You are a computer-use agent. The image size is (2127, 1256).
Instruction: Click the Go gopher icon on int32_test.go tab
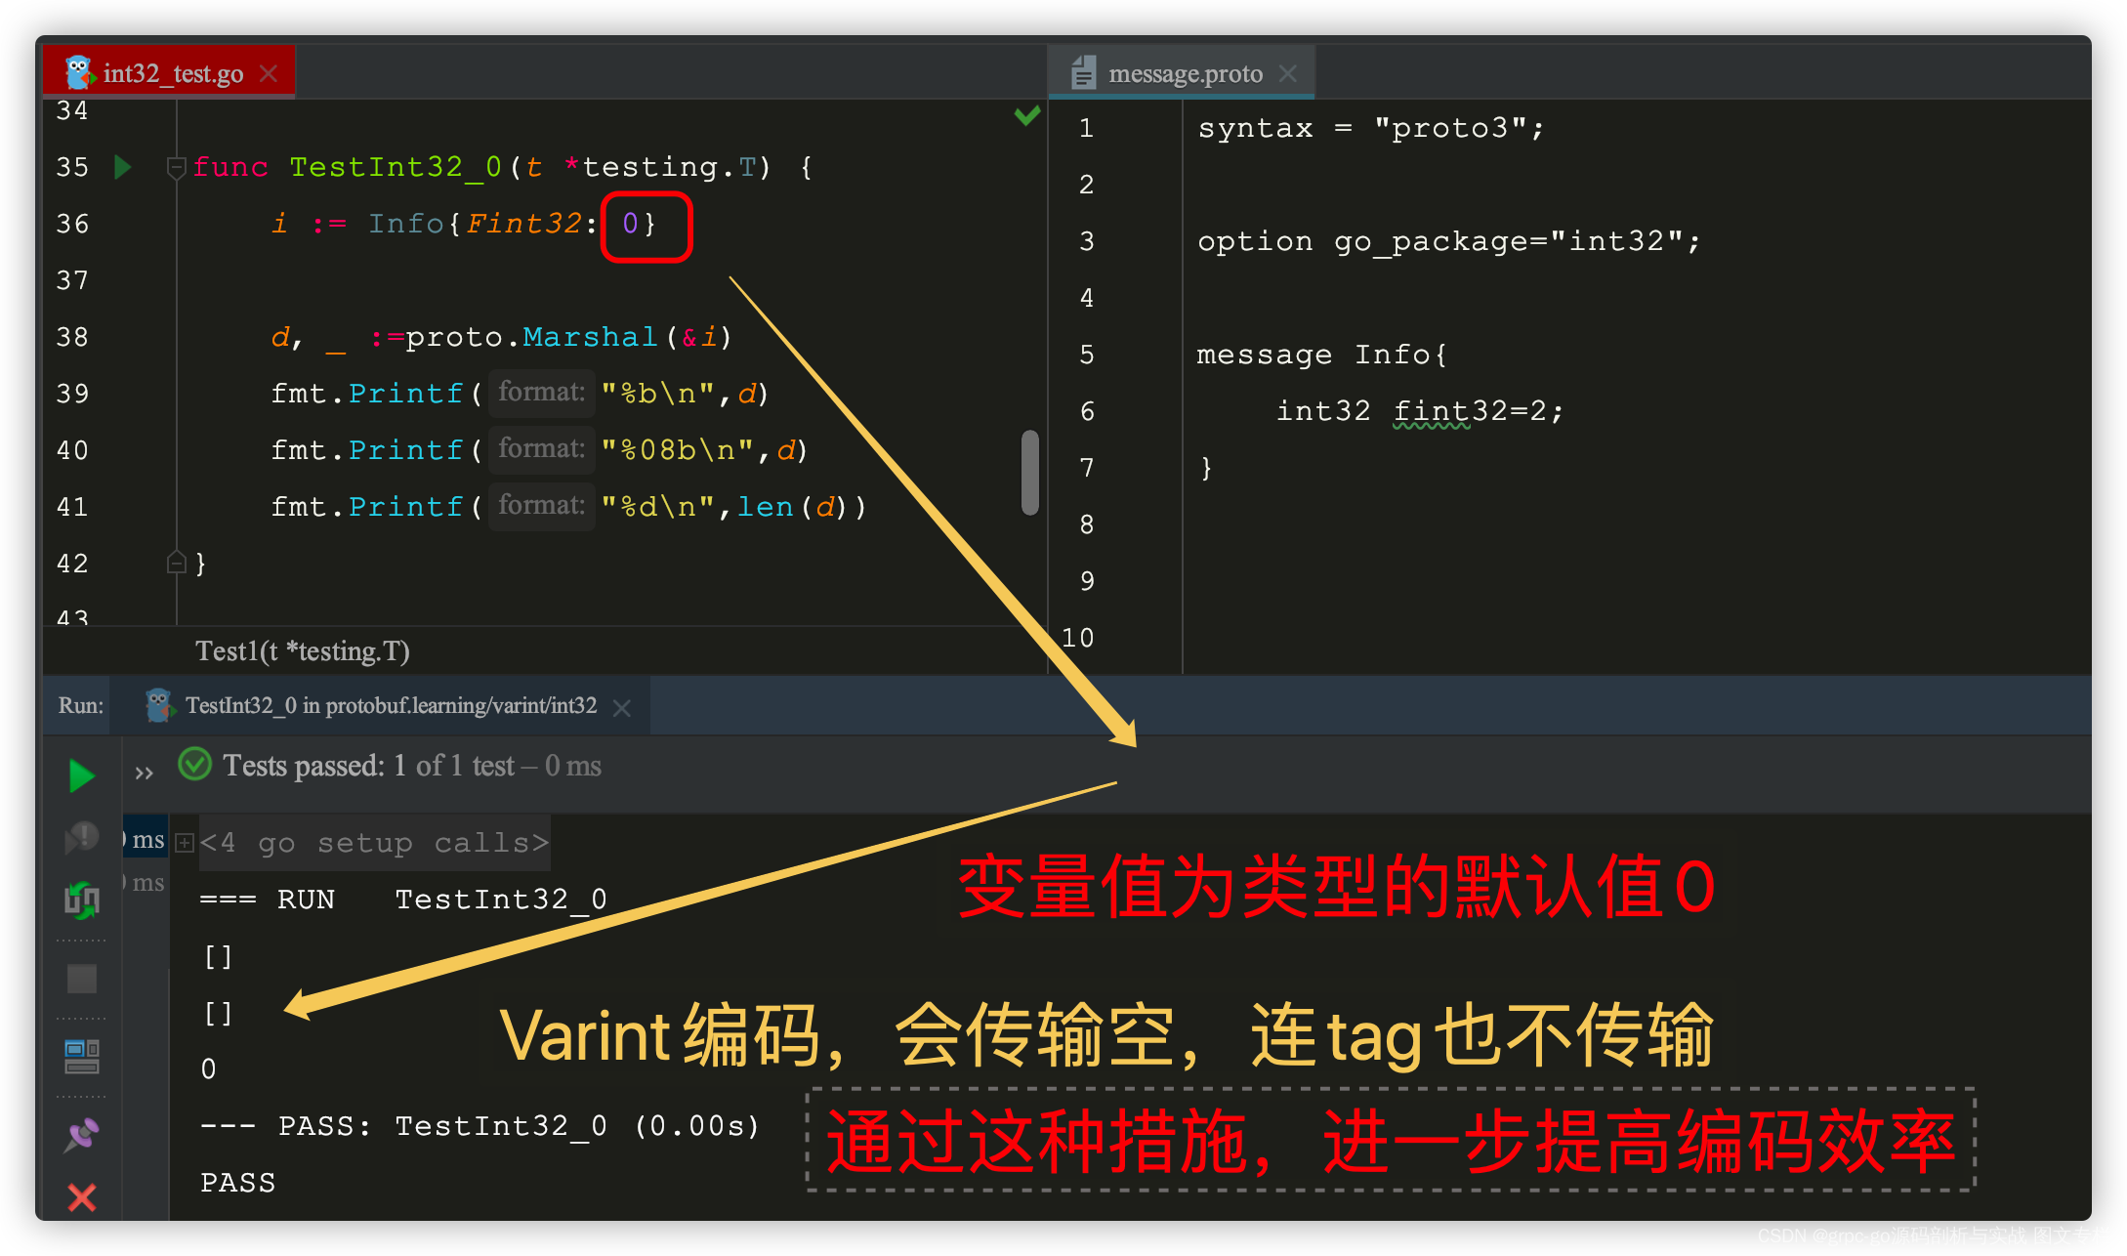(x=79, y=73)
